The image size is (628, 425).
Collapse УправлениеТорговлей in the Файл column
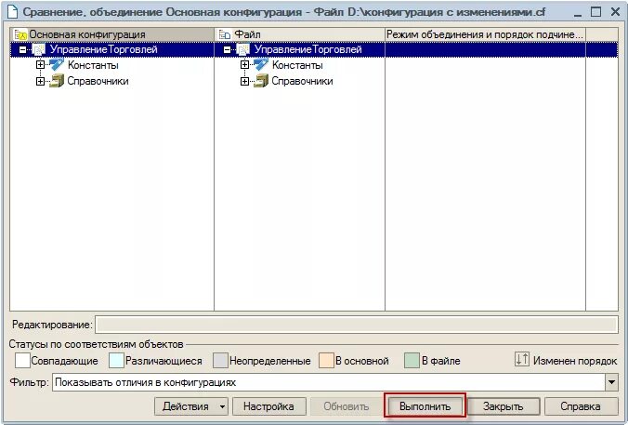[227, 50]
